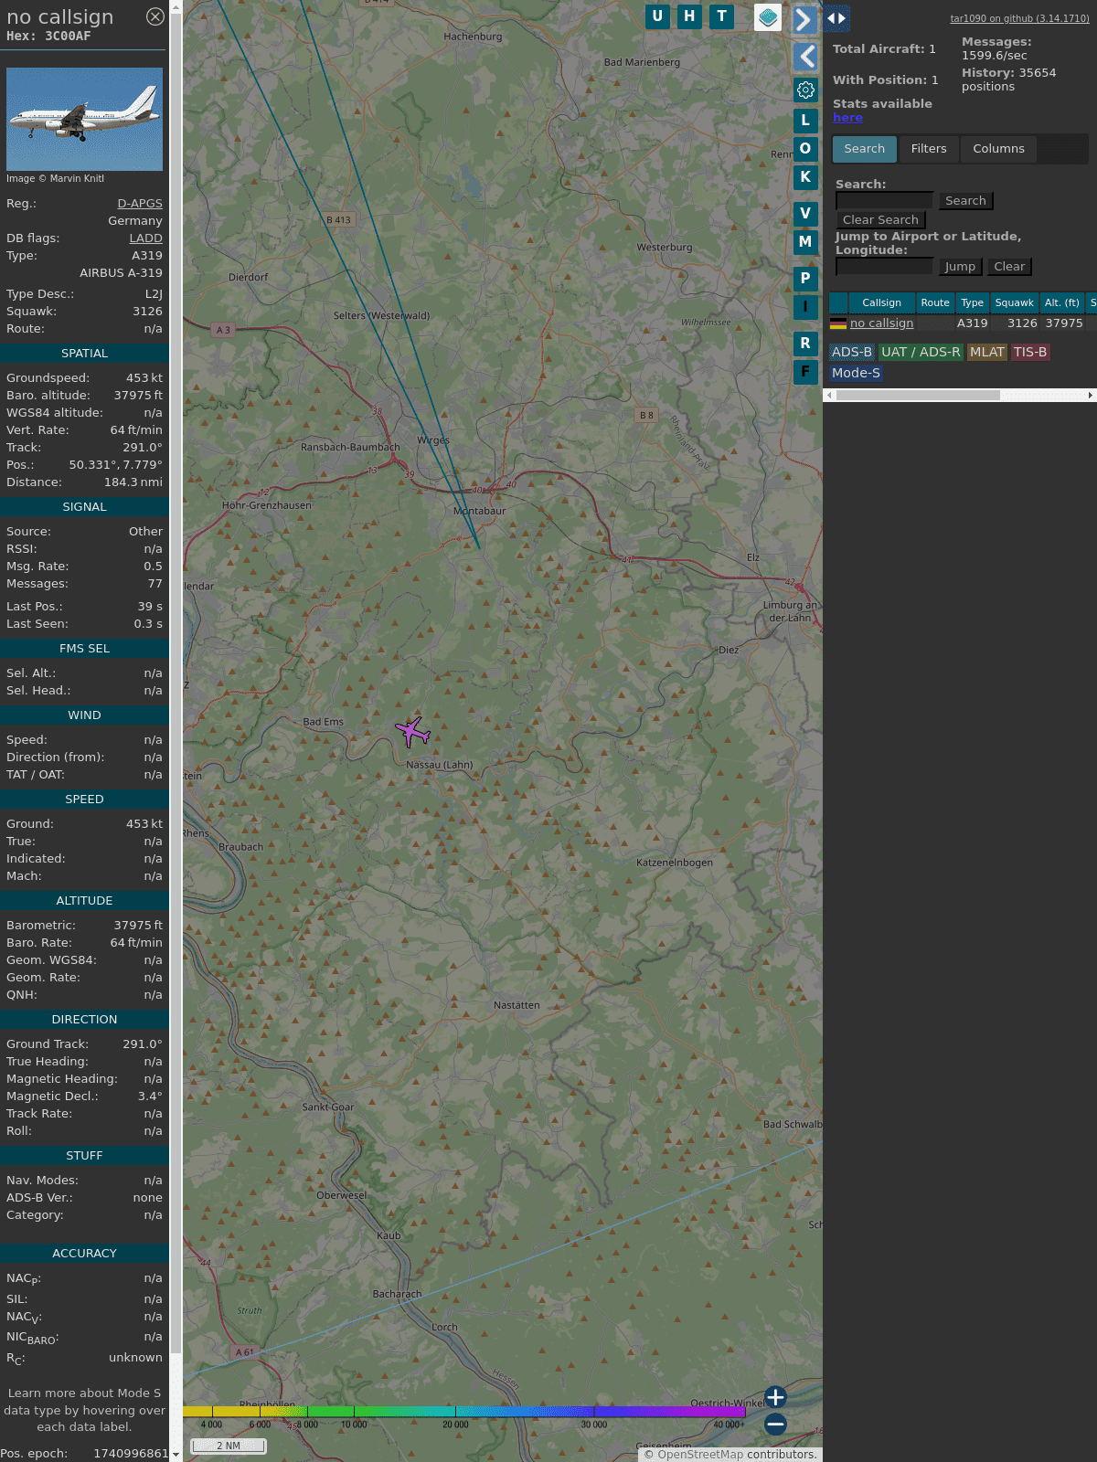This screenshot has height=1462, width=1097.
Task: Open the A319 aircraft photo thumbnail
Action: coord(84,119)
